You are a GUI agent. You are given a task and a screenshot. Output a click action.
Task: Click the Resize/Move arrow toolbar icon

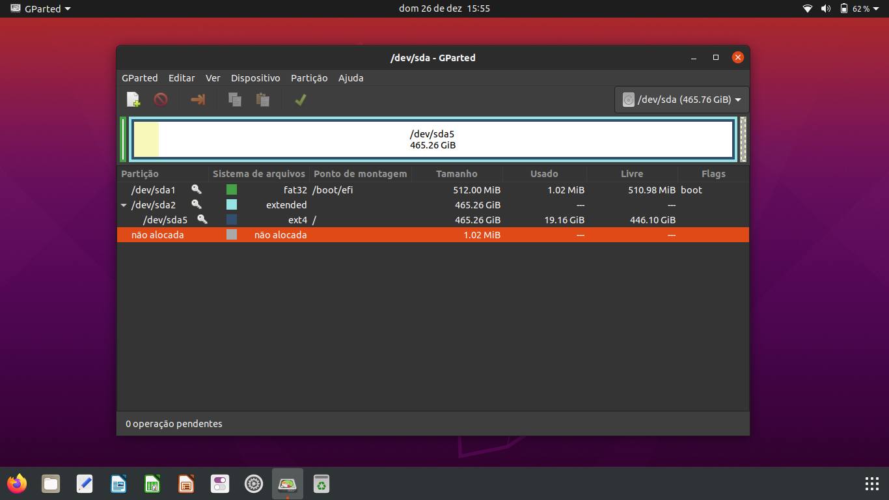click(x=198, y=100)
